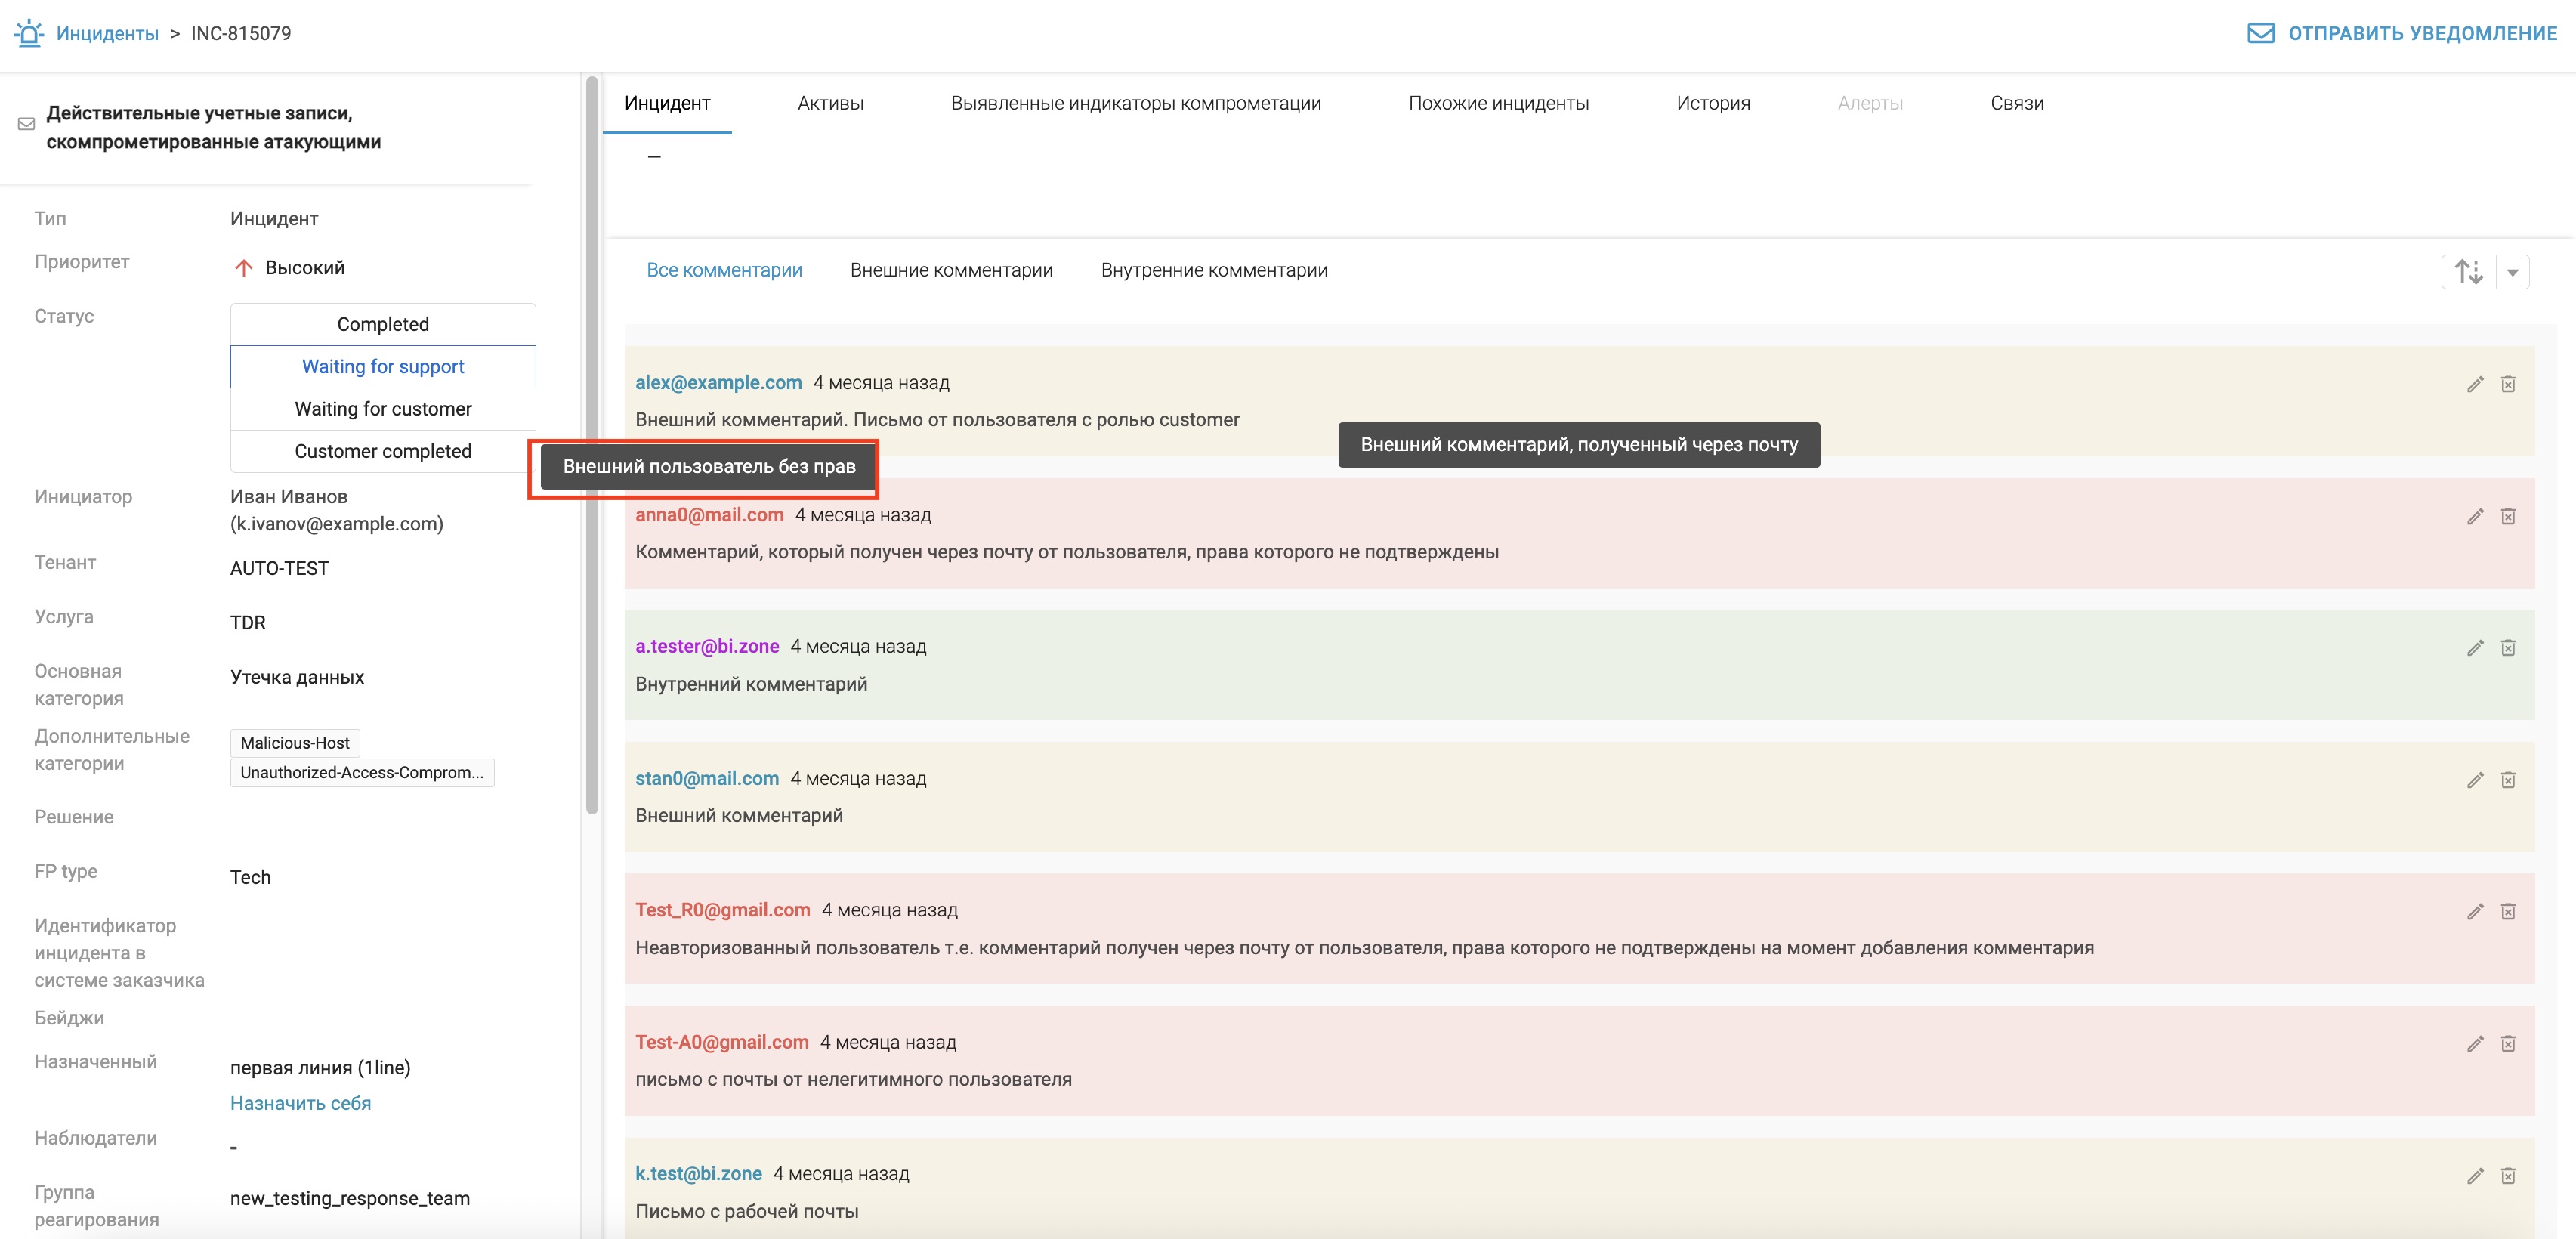Screen dimensions: 2576x1239
Task: Edit the anna0@mail.com comment
Action: [2475, 516]
